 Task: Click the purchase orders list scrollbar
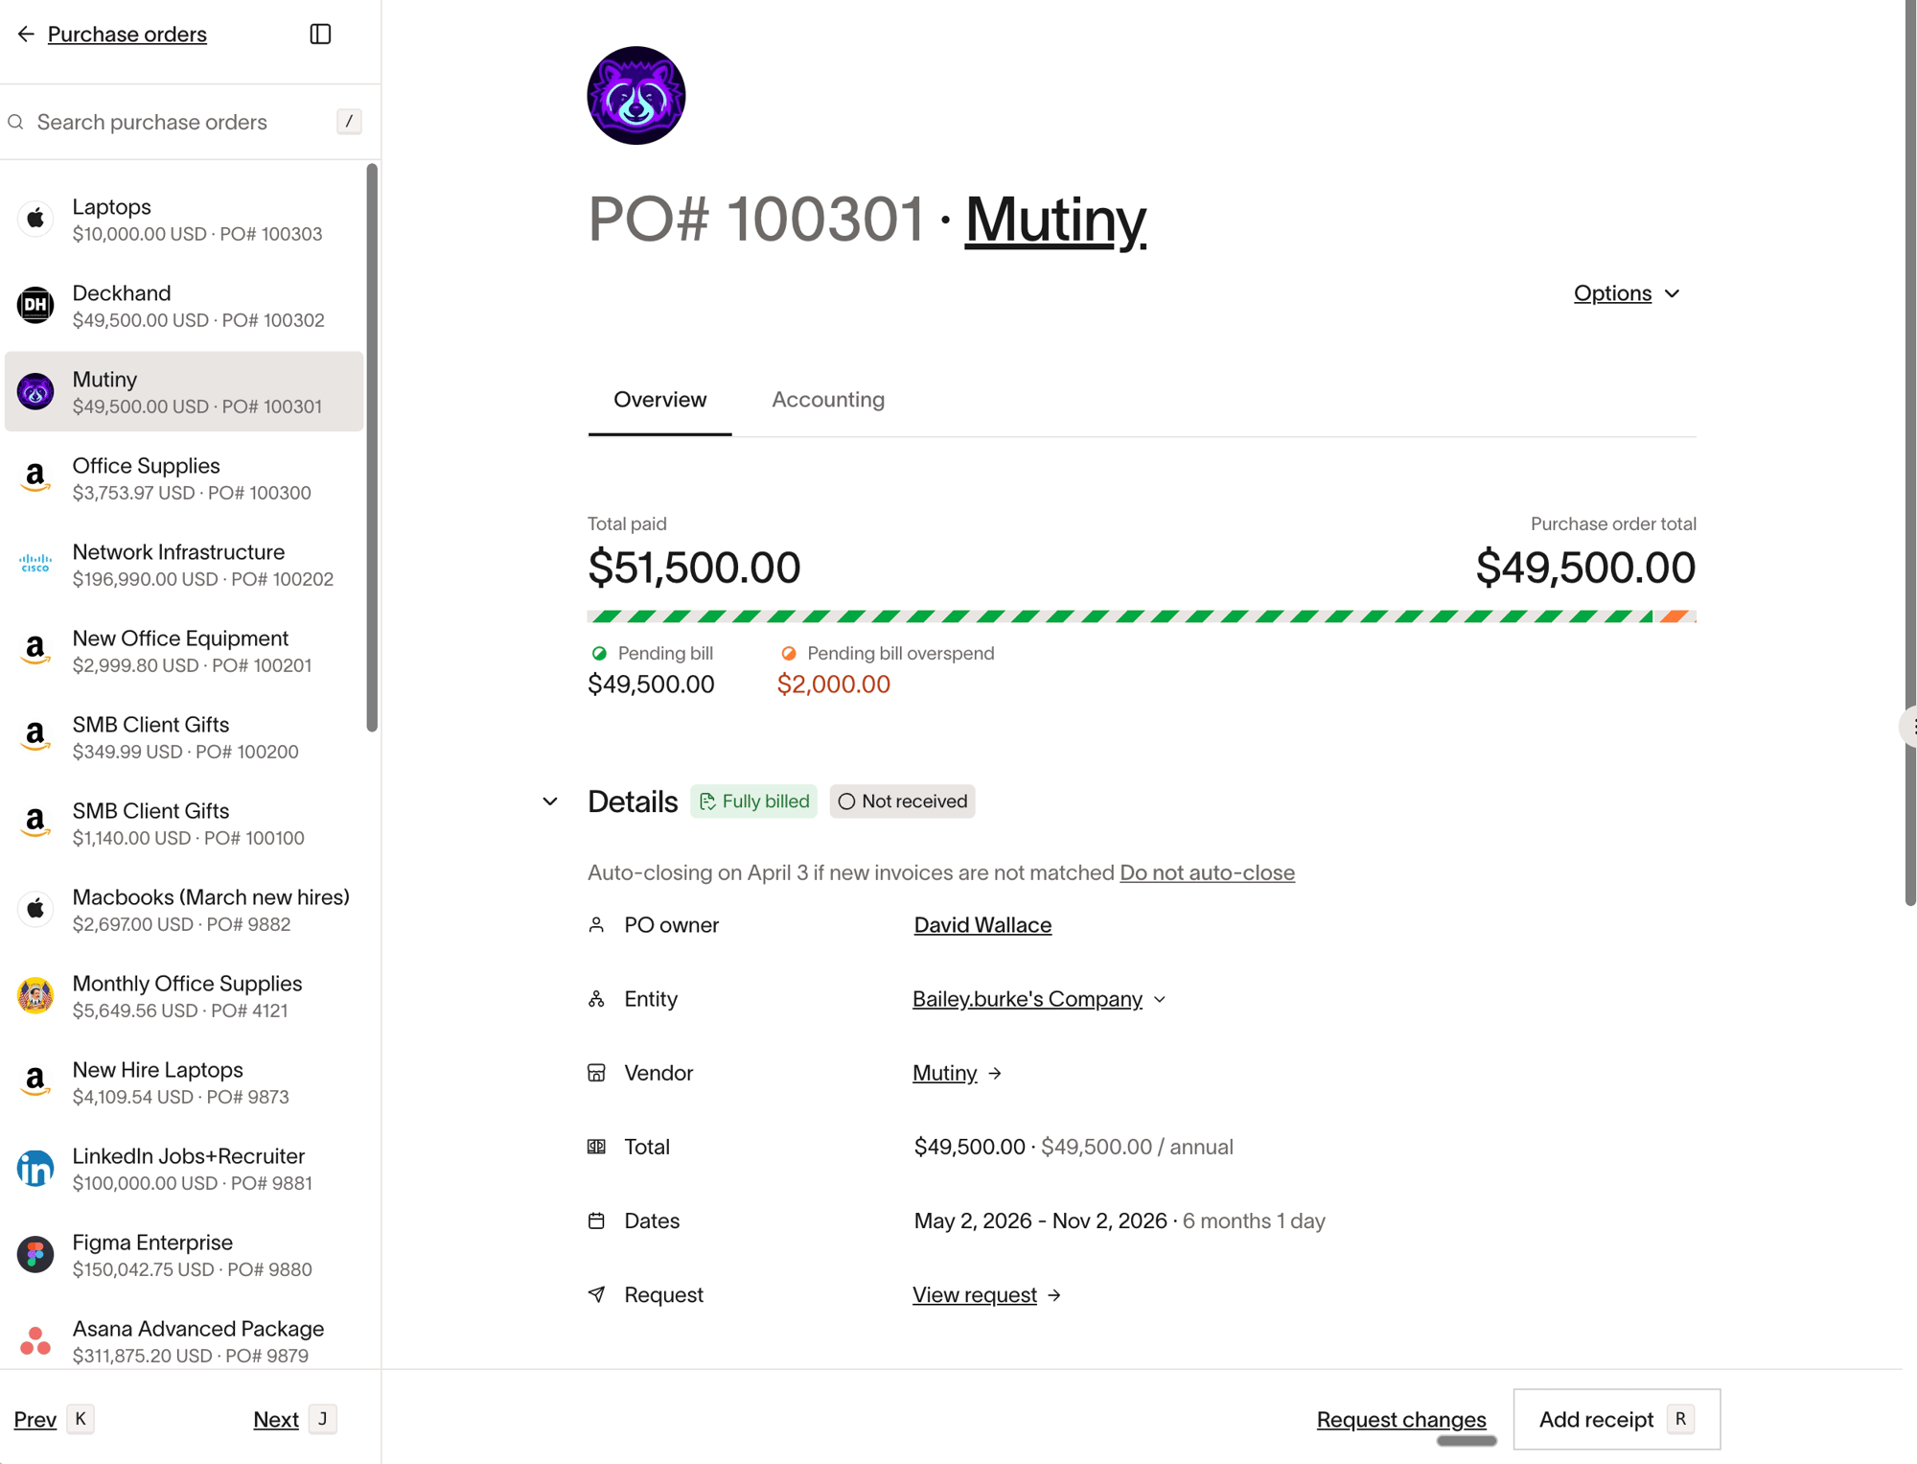[372, 447]
